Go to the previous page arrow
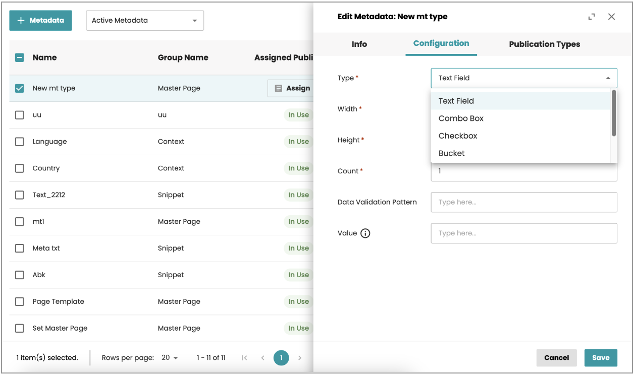 [262, 358]
